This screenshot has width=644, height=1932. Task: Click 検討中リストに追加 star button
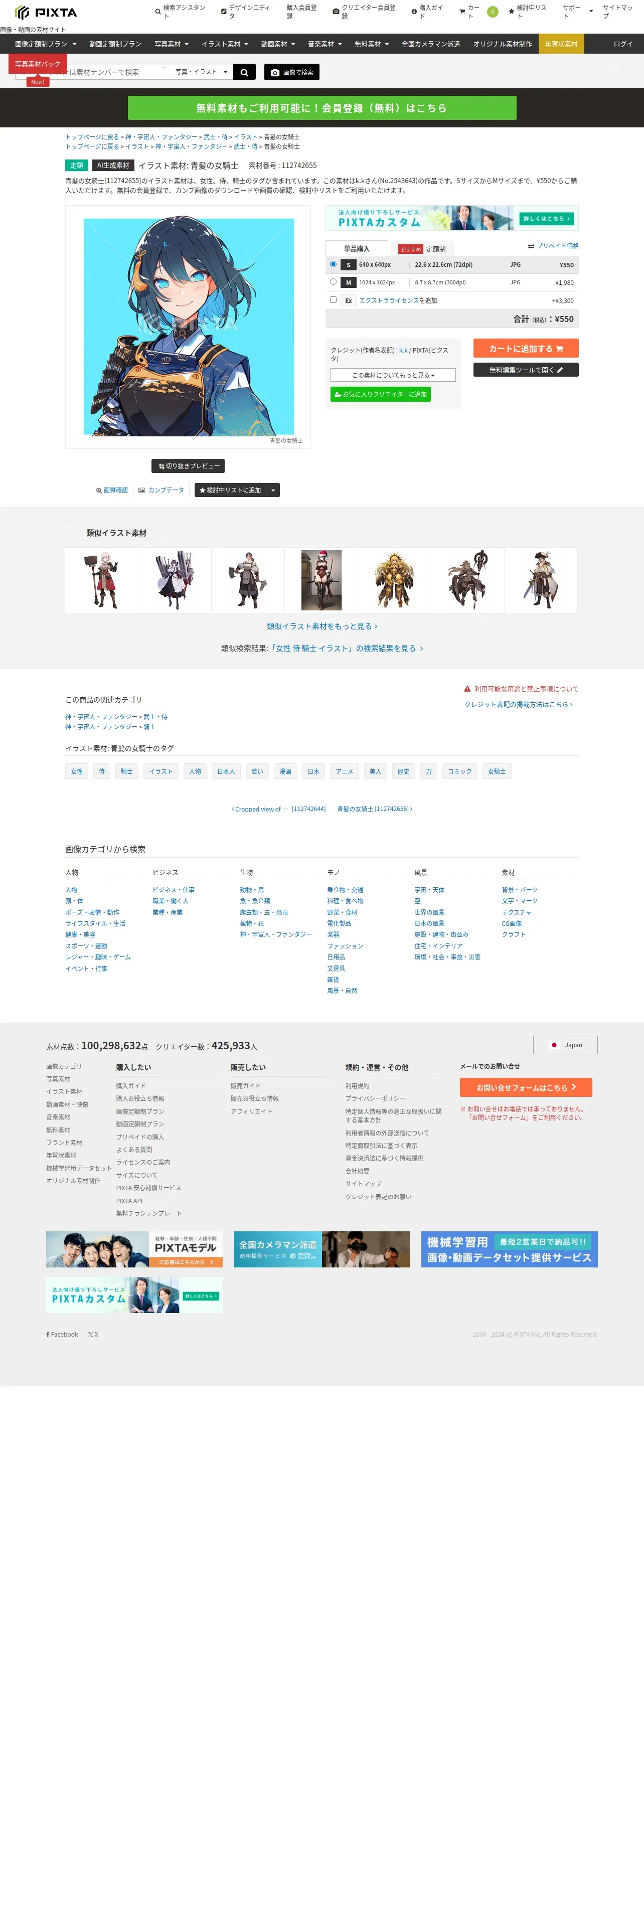[230, 490]
